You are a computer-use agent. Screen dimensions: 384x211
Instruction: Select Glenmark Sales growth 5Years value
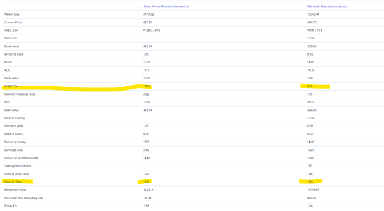coord(310,166)
